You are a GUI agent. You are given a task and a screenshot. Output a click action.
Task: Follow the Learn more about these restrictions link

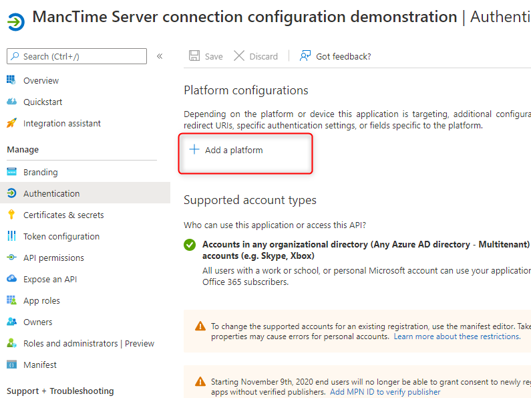pyautogui.click(x=456, y=336)
